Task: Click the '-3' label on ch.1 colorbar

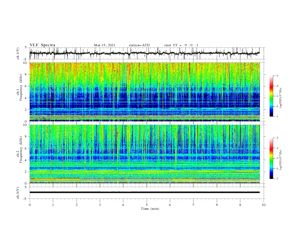Action: [277, 76]
